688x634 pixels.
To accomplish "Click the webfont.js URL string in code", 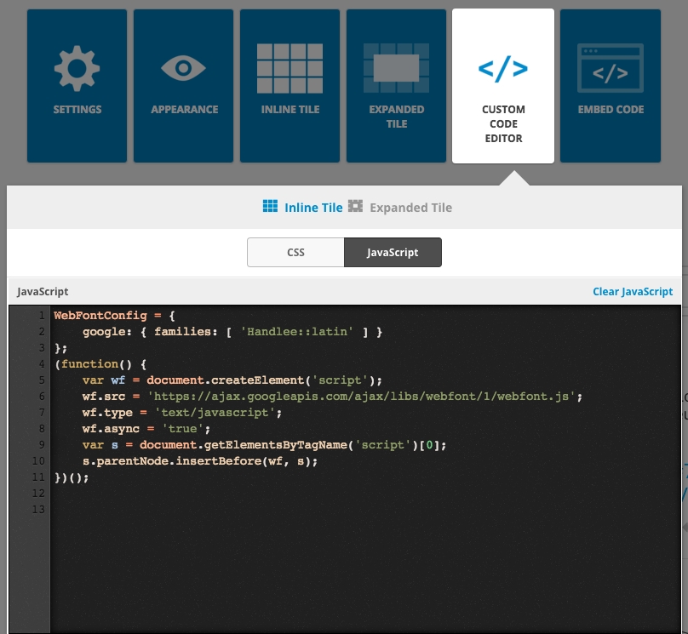I will coord(364,397).
